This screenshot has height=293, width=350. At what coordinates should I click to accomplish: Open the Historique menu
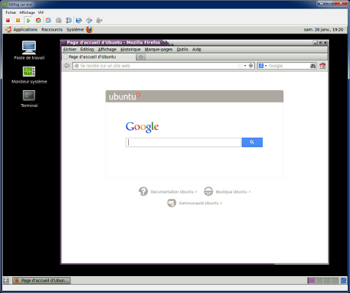click(x=130, y=49)
